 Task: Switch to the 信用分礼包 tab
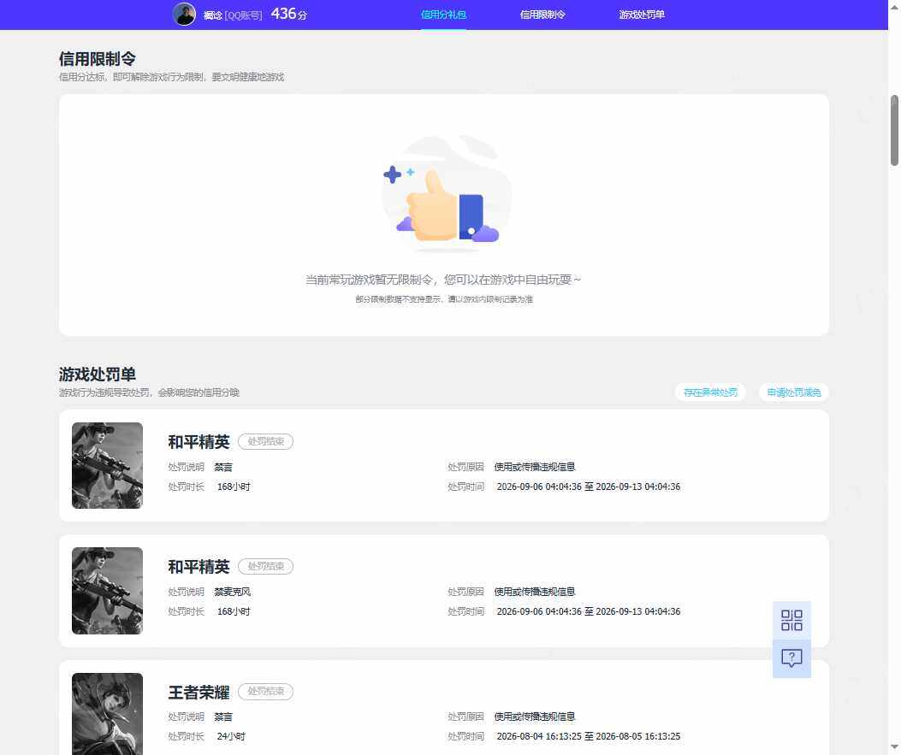point(443,15)
